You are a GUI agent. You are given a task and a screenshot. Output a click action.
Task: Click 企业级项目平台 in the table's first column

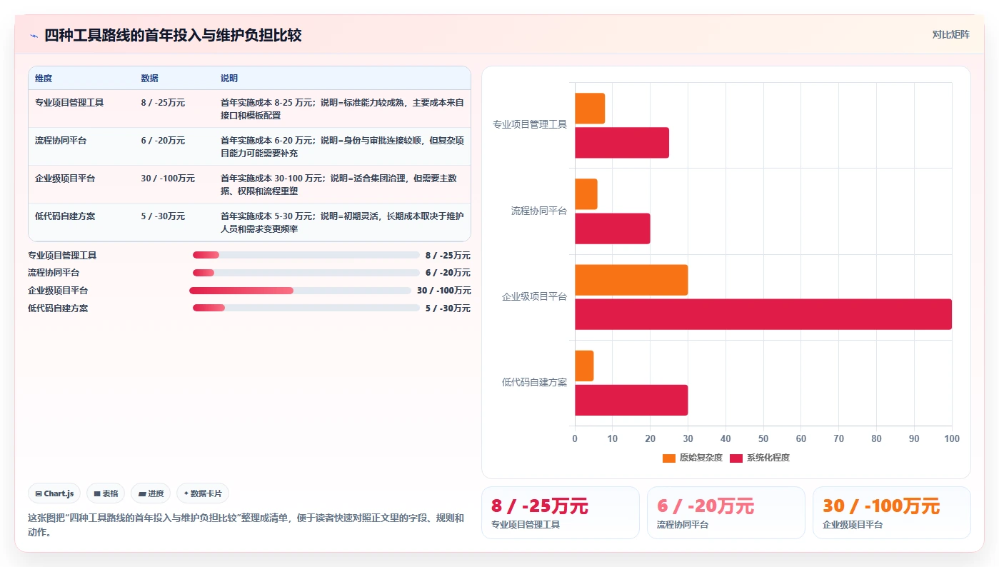click(x=65, y=179)
